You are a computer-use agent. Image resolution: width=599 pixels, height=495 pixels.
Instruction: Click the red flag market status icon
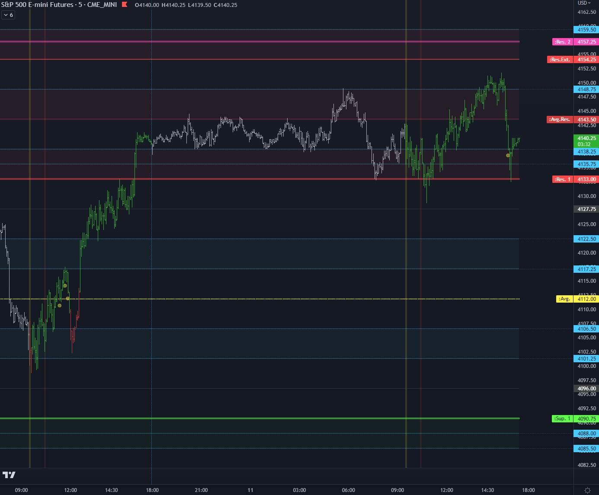[124, 5]
